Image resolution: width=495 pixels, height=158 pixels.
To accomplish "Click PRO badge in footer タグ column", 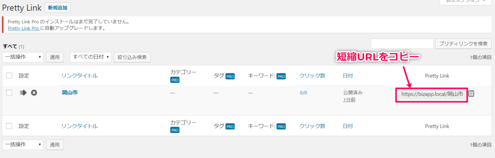I will pyautogui.click(x=230, y=126).
